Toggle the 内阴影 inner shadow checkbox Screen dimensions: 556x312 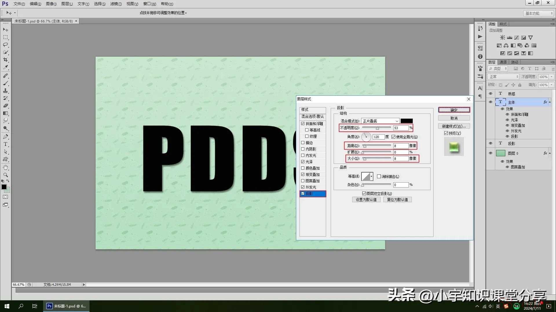click(x=303, y=149)
